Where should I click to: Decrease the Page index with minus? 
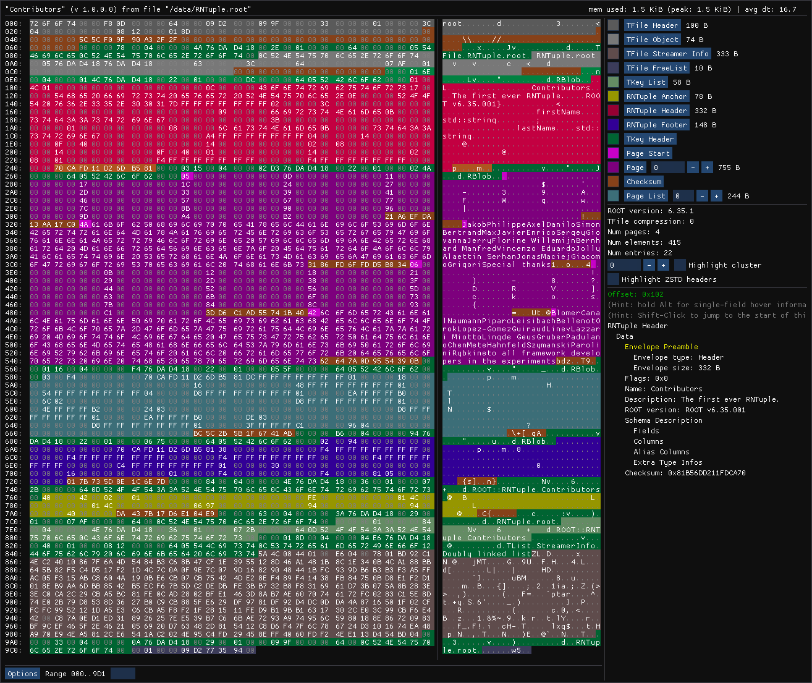693,168
